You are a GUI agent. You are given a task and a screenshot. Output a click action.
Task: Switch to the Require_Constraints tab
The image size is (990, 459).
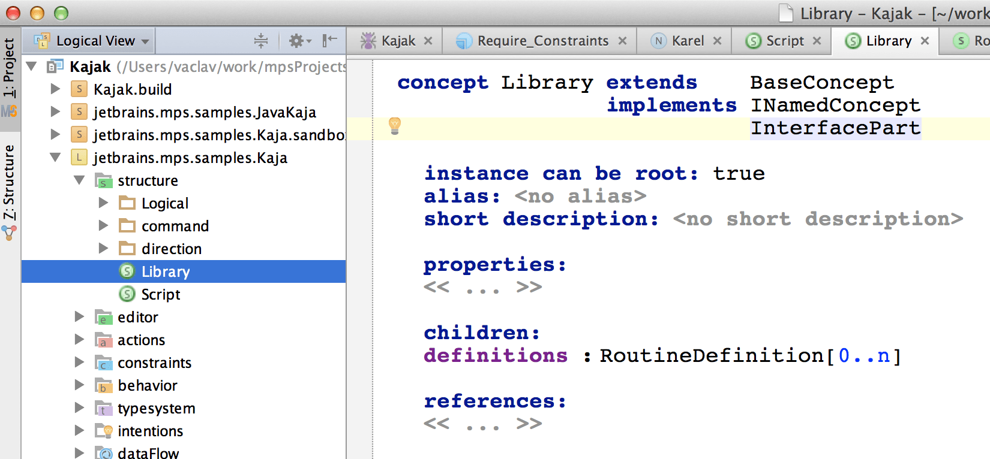tap(542, 41)
